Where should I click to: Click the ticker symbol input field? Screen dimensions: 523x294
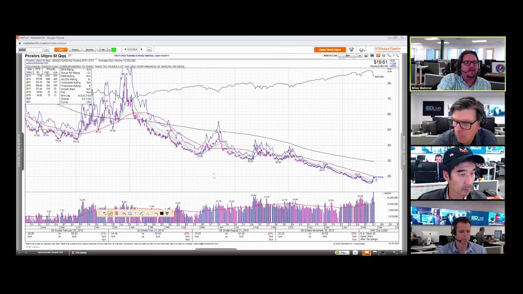click(x=31, y=50)
